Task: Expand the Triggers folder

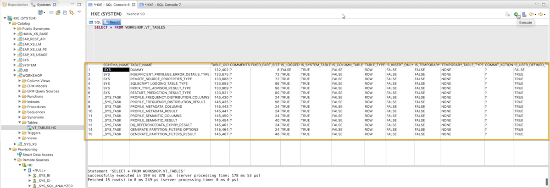Action: tap(20, 133)
